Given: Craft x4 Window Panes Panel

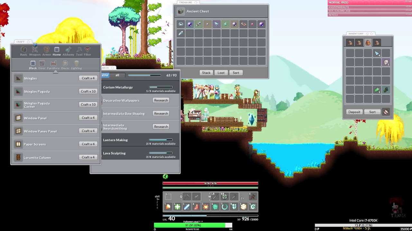Looking at the screenshot, I should (88, 131).
